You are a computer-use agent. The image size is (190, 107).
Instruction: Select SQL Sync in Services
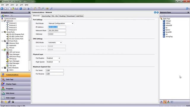click(12, 65)
